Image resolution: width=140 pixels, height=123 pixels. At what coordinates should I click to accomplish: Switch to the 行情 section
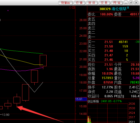pyautogui.click(x=79, y=3)
